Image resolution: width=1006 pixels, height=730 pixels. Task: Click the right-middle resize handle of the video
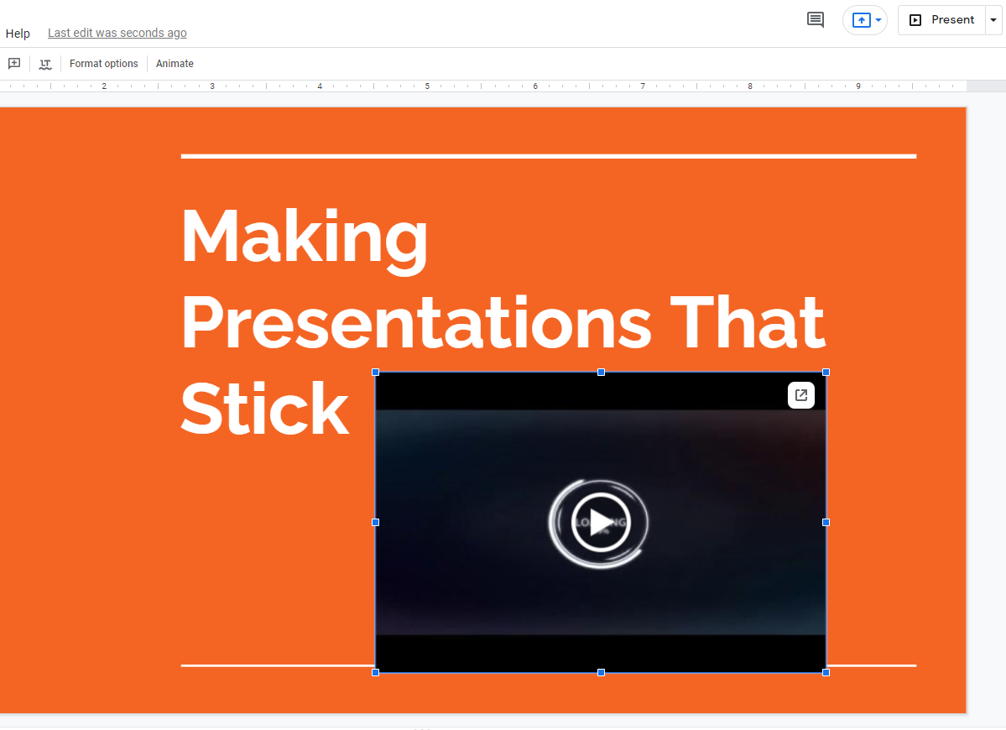pyautogui.click(x=826, y=522)
